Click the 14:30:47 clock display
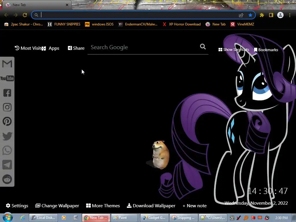Viewport: 296px width, 222px height. (x=268, y=191)
